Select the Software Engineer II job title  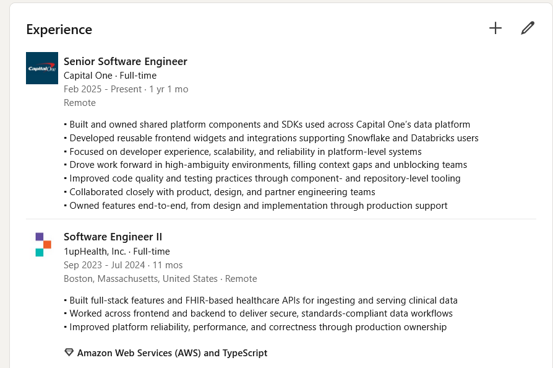(x=113, y=237)
